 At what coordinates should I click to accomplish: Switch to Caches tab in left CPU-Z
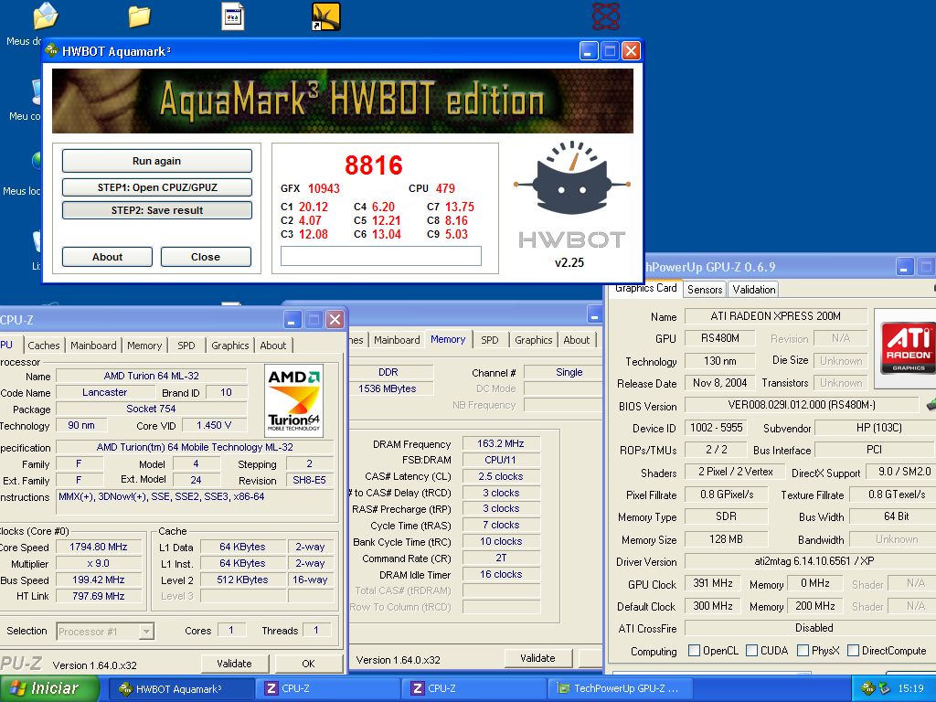pyautogui.click(x=44, y=345)
